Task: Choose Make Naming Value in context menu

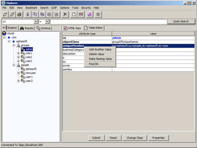Action: [x=100, y=59]
